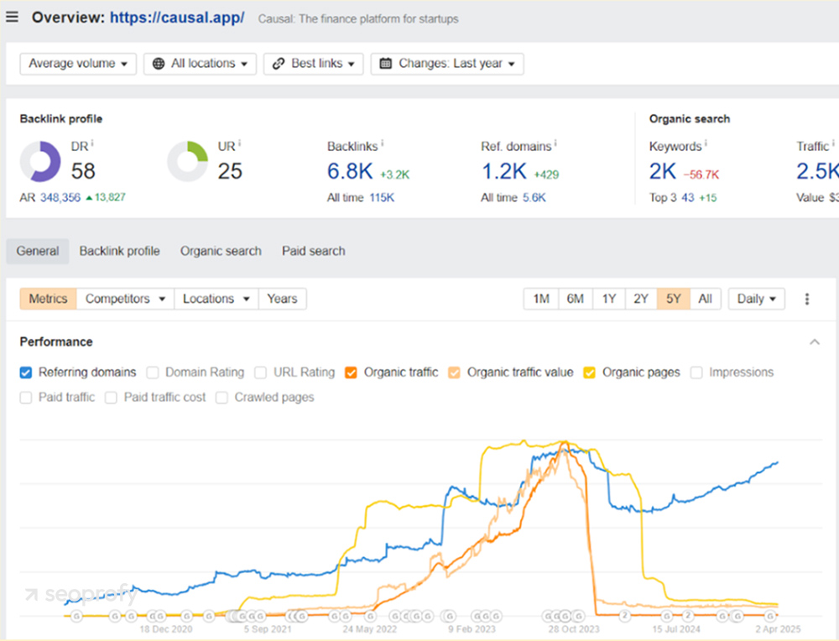Uncheck the Organic traffic value checkbox

tap(454, 373)
